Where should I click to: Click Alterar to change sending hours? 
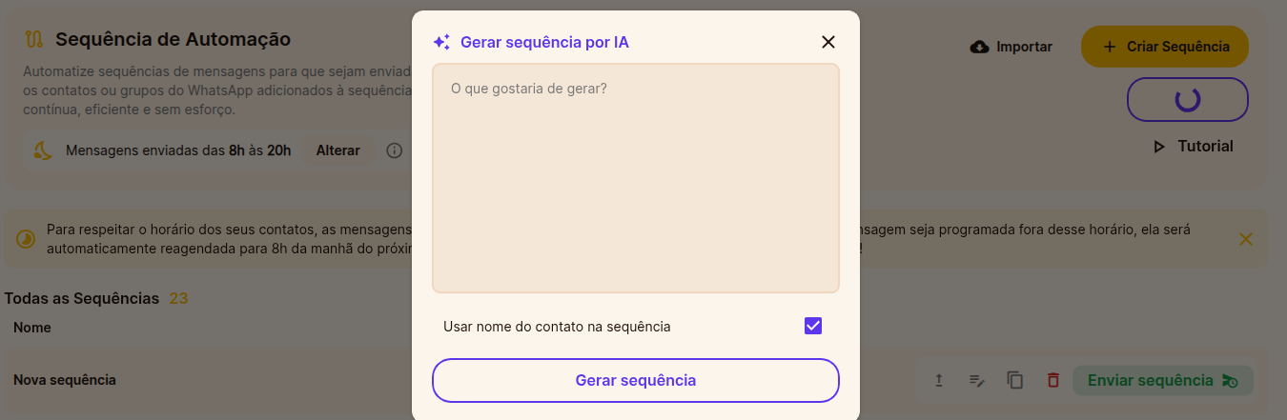coord(338,150)
